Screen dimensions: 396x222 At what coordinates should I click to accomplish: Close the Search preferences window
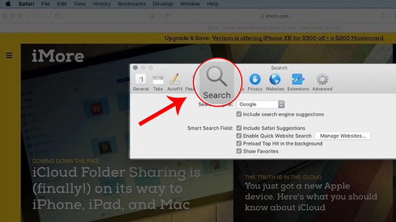tap(135, 68)
